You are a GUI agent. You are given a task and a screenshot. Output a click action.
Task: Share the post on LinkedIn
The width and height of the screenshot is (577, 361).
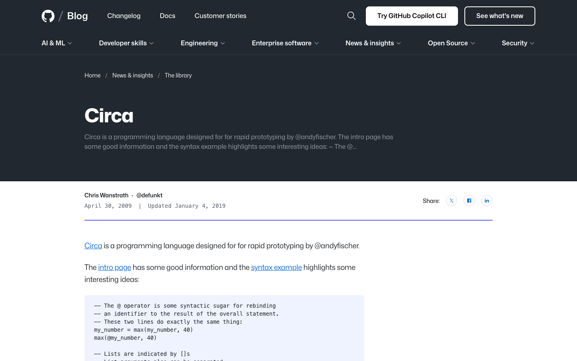point(487,201)
